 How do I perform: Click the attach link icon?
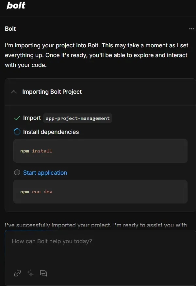(x=17, y=273)
